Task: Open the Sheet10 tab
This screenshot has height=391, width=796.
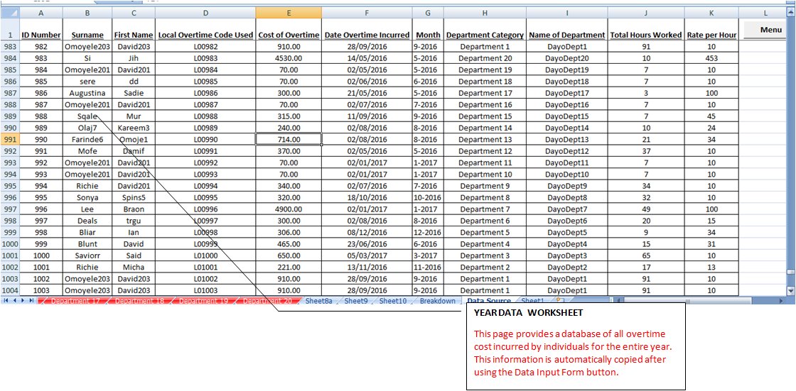Action: [x=392, y=301]
